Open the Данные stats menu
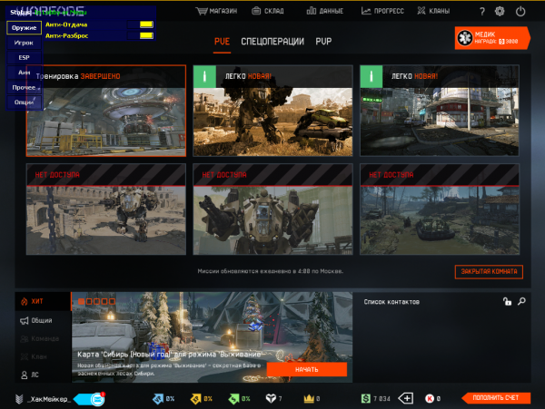The height and width of the screenshot is (409, 545). click(x=325, y=11)
